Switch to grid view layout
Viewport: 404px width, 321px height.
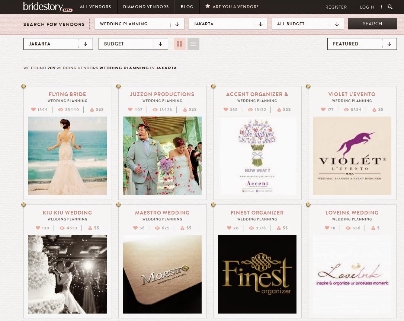[180, 44]
